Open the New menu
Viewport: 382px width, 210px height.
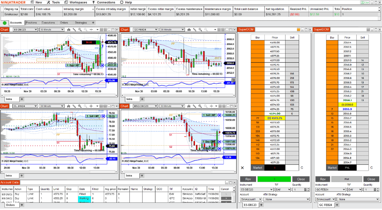[36, 2]
